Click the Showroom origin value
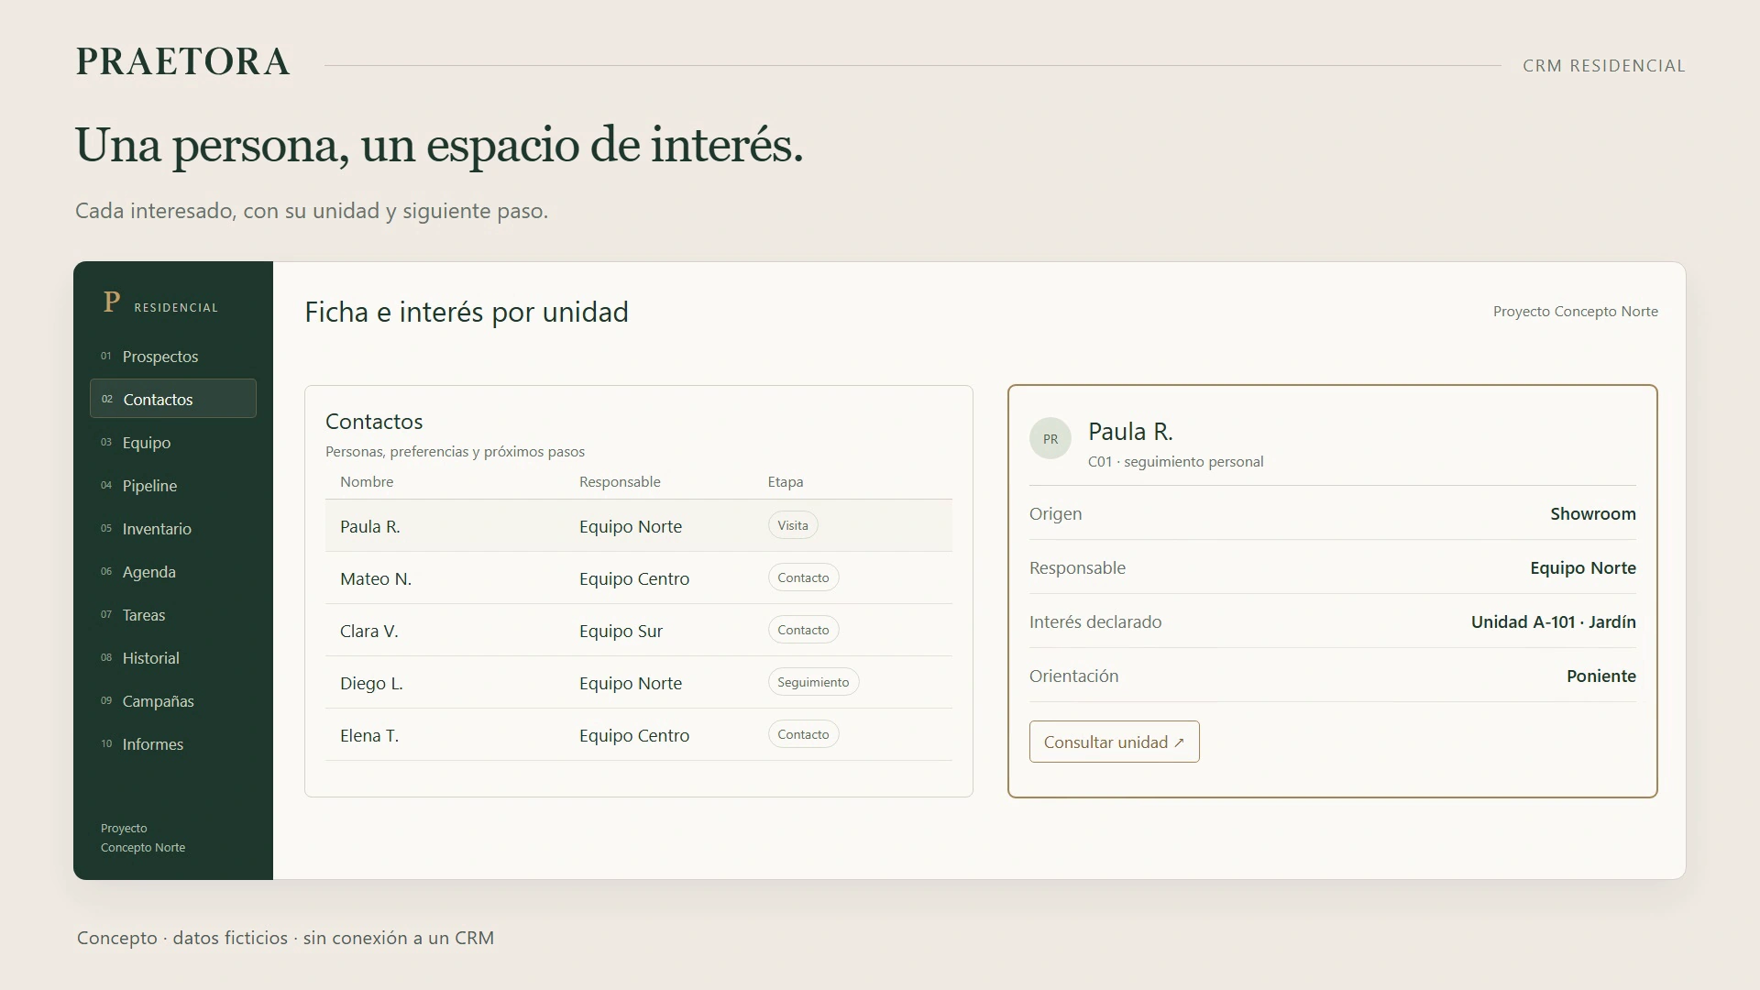The height and width of the screenshot is (990, 1760). 1593,513
